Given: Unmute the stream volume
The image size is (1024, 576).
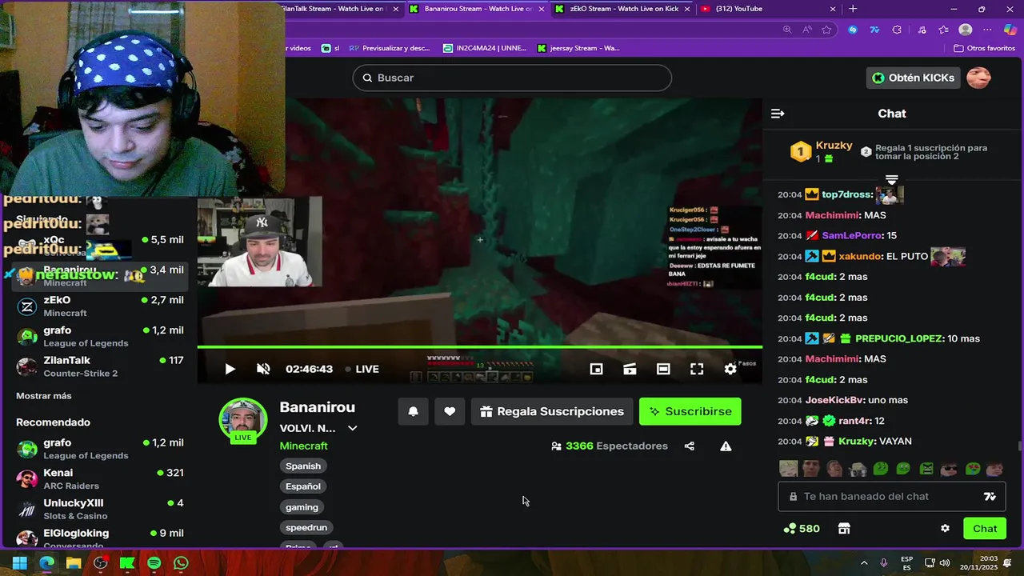Looking at the screenshot, I should tap(263, 369).
